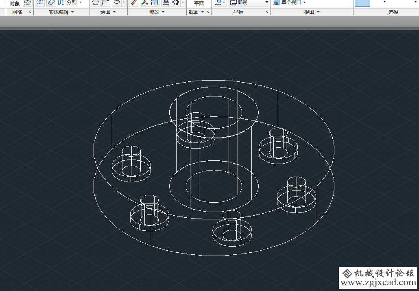The height and width of the screenshot is (291, 419).
Task: Click the stretch/offset modify icon
Action: tap(166, 2)
